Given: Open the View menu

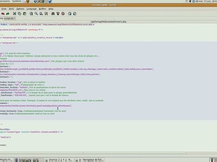Looking at the screenshot, I should 4,9.
